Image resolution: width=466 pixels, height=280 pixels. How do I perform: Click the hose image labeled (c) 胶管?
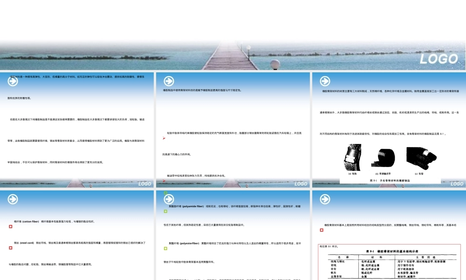pyautogui.click(x=421, y=158)
